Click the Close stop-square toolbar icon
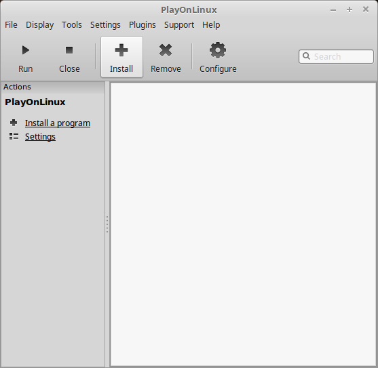Viewport: 378px width, 368px height. pyautogui.click(x=69, y=50)
